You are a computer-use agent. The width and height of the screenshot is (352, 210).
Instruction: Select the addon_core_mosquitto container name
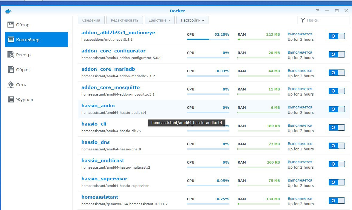click(110, 87)
